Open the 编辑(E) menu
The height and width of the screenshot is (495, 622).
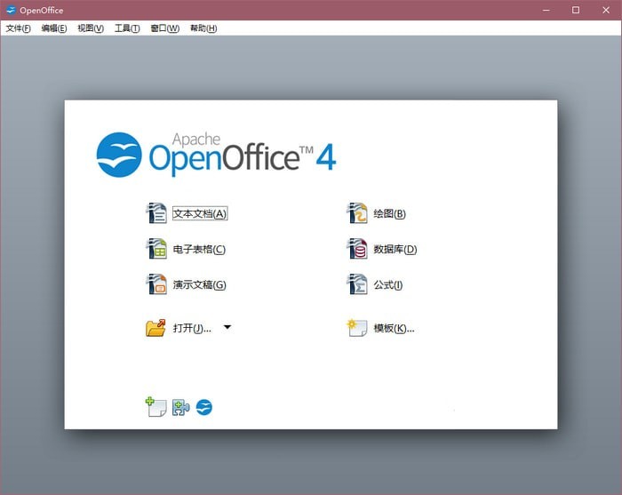point(54,28)
